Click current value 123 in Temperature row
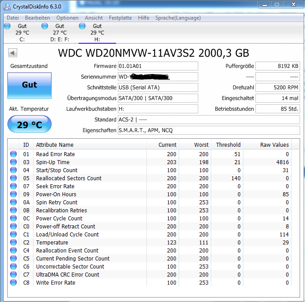The width and height of the screenshot is (305, 302). coord(171,243)
